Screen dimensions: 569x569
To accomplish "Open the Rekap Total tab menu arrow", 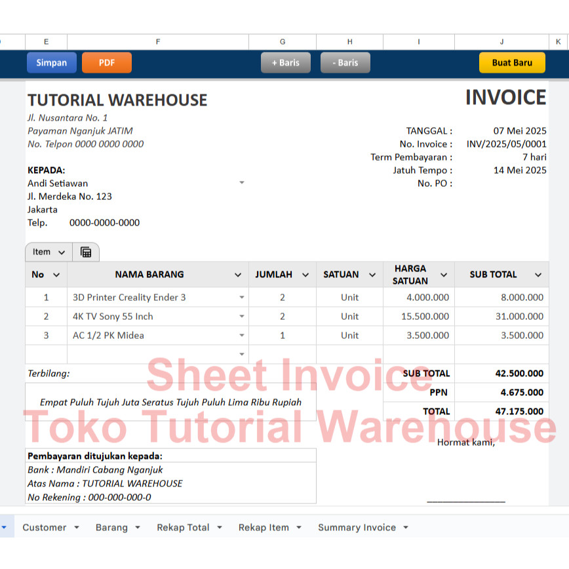I will click(x=220, y=527).
